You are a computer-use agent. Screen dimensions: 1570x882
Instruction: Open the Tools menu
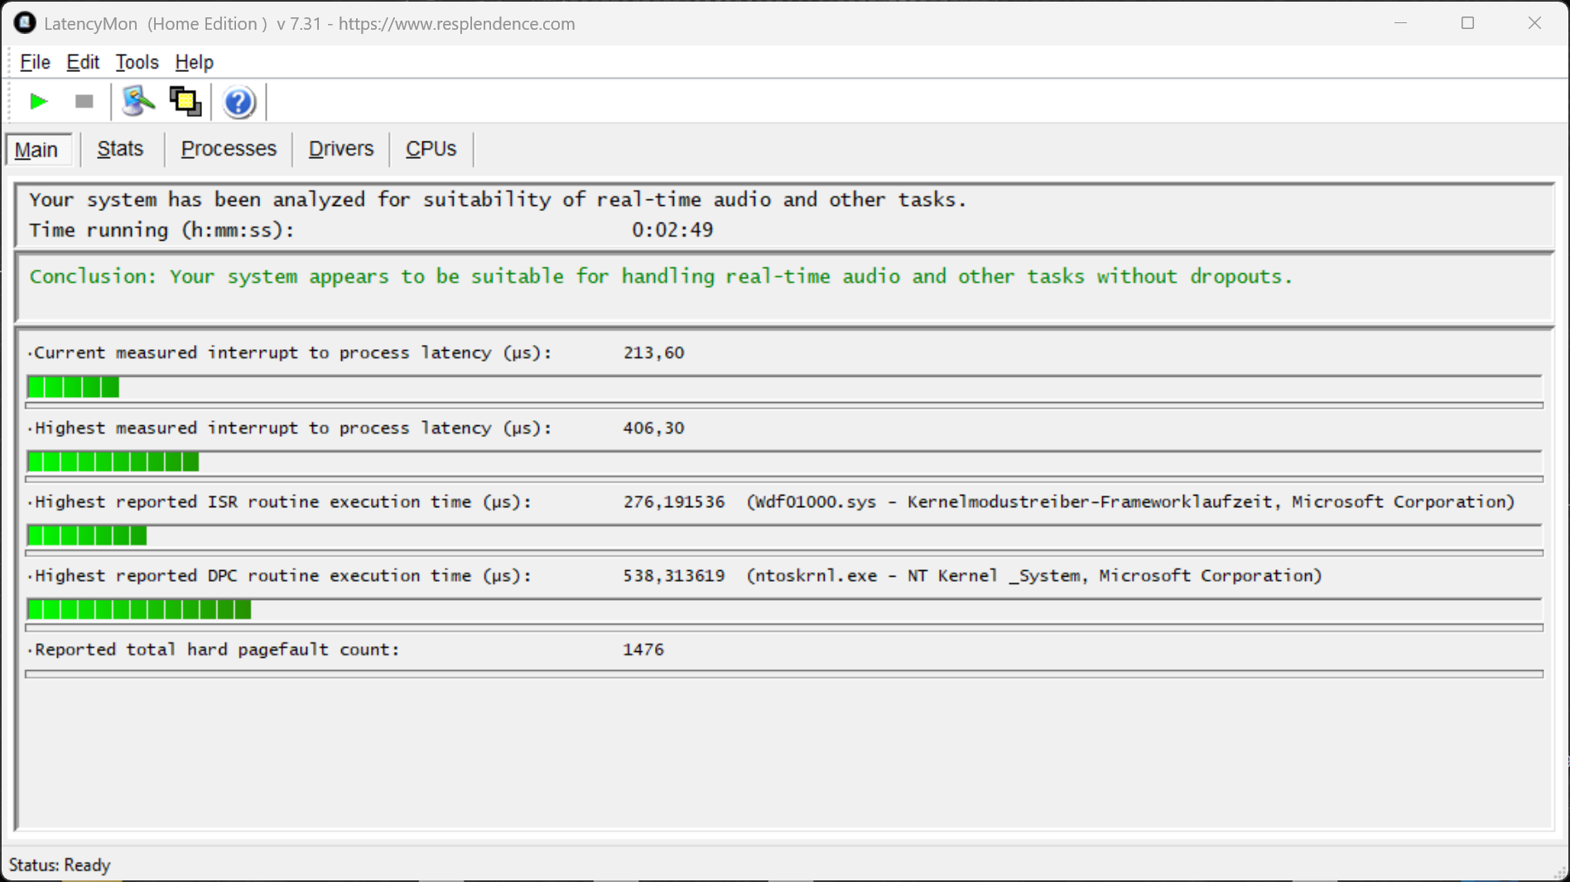coord(137,62)
